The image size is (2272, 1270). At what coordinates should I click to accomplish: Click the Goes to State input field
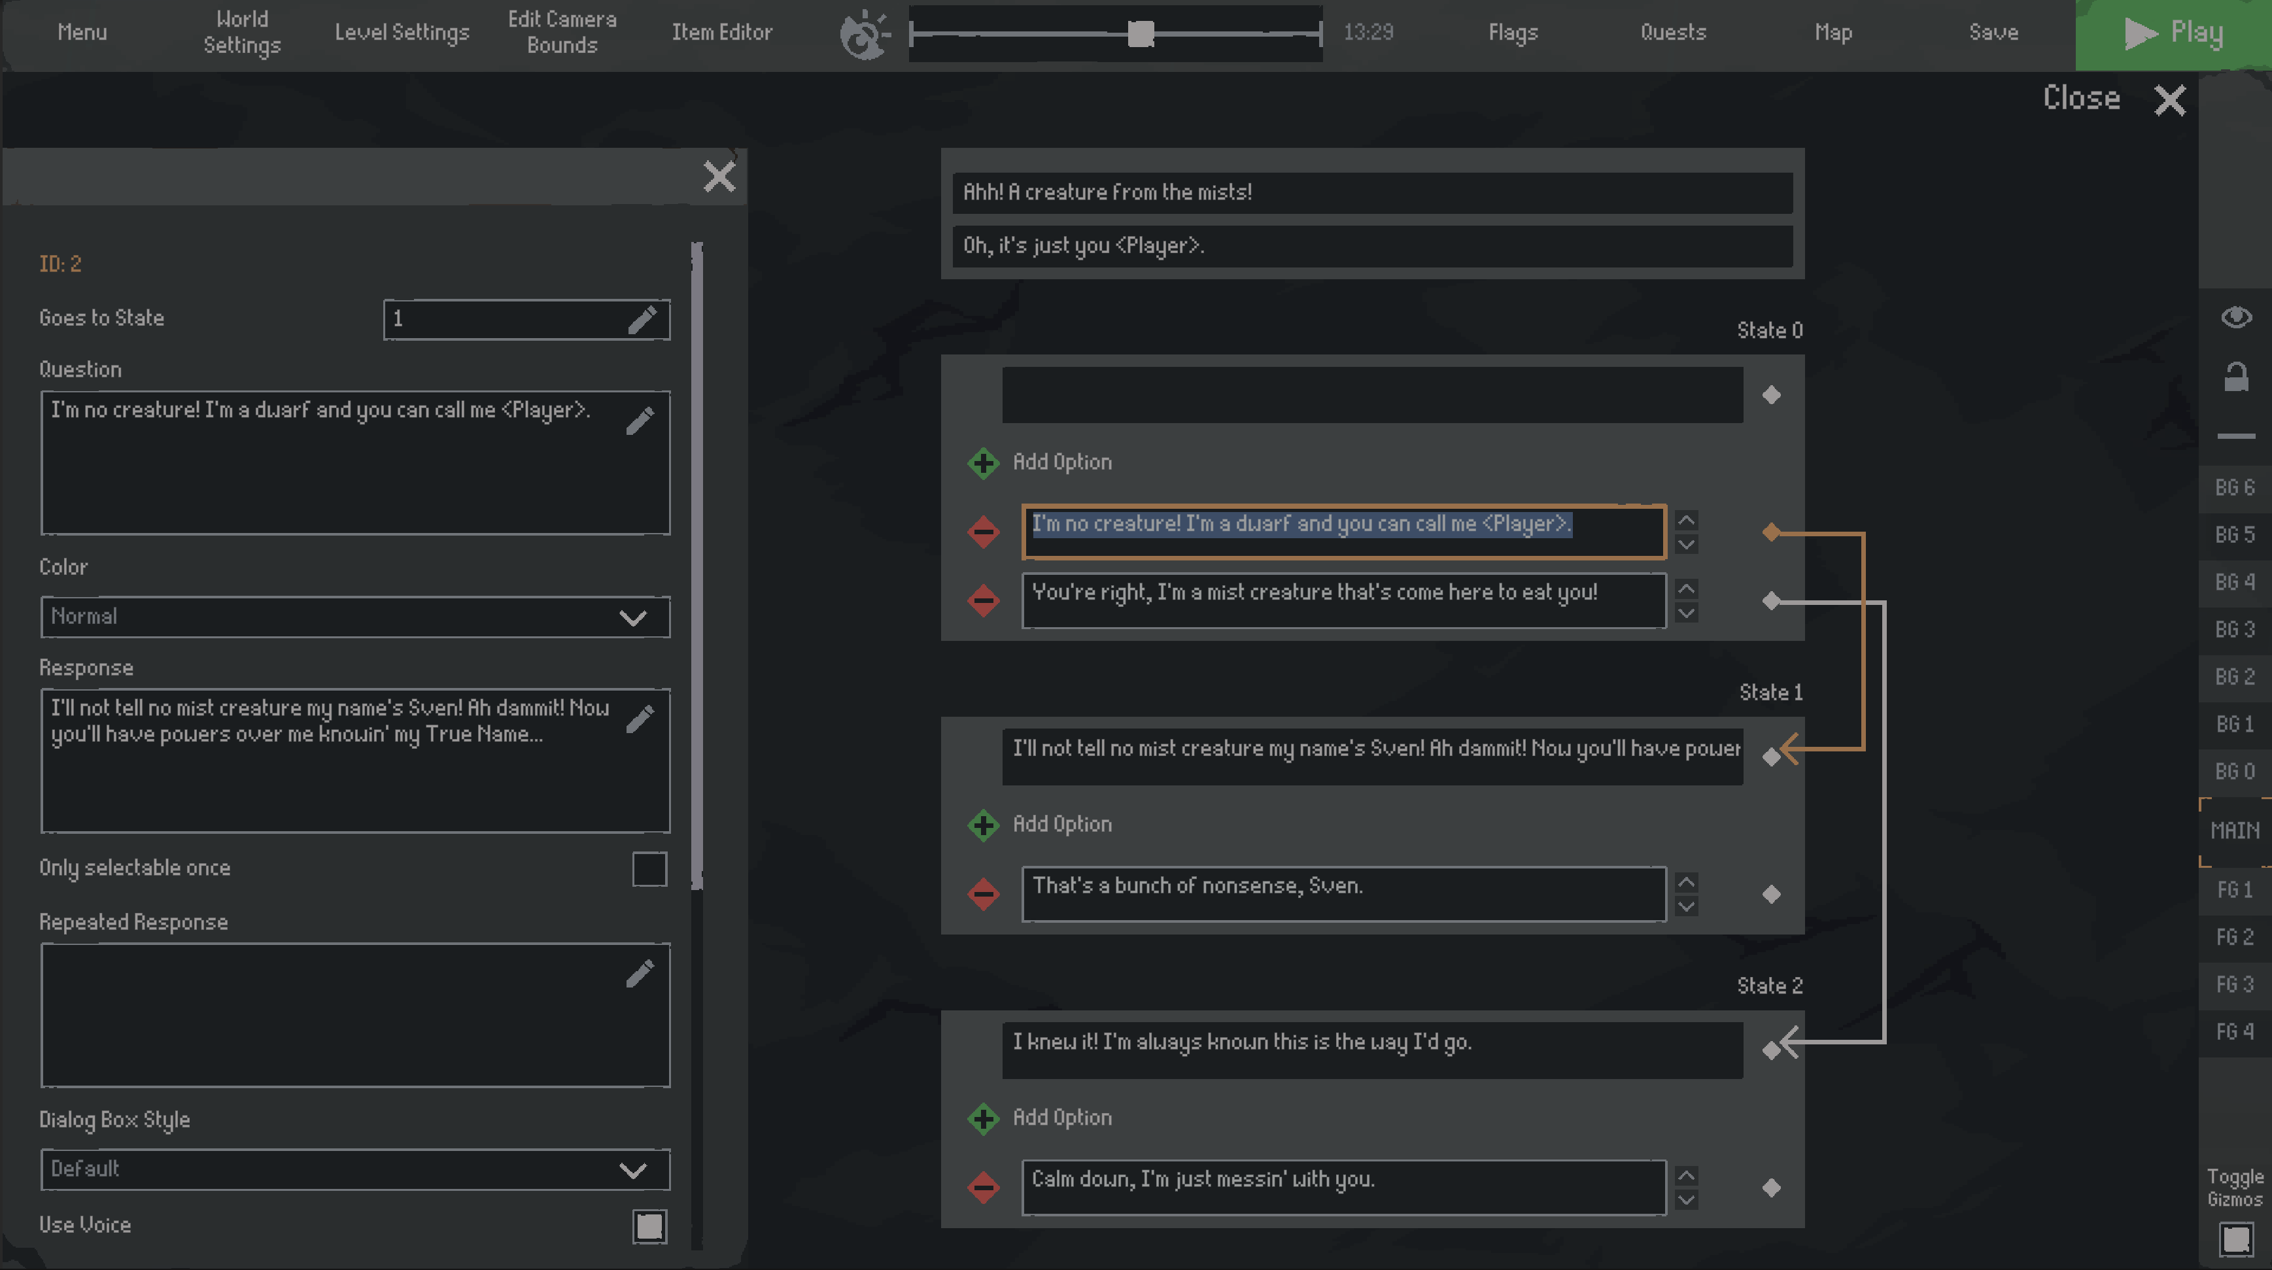point(526,319)
